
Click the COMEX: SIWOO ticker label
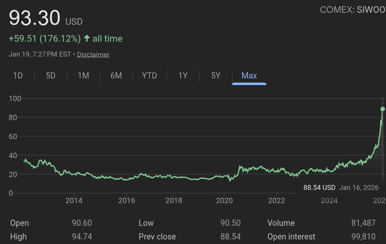point(352,10)
